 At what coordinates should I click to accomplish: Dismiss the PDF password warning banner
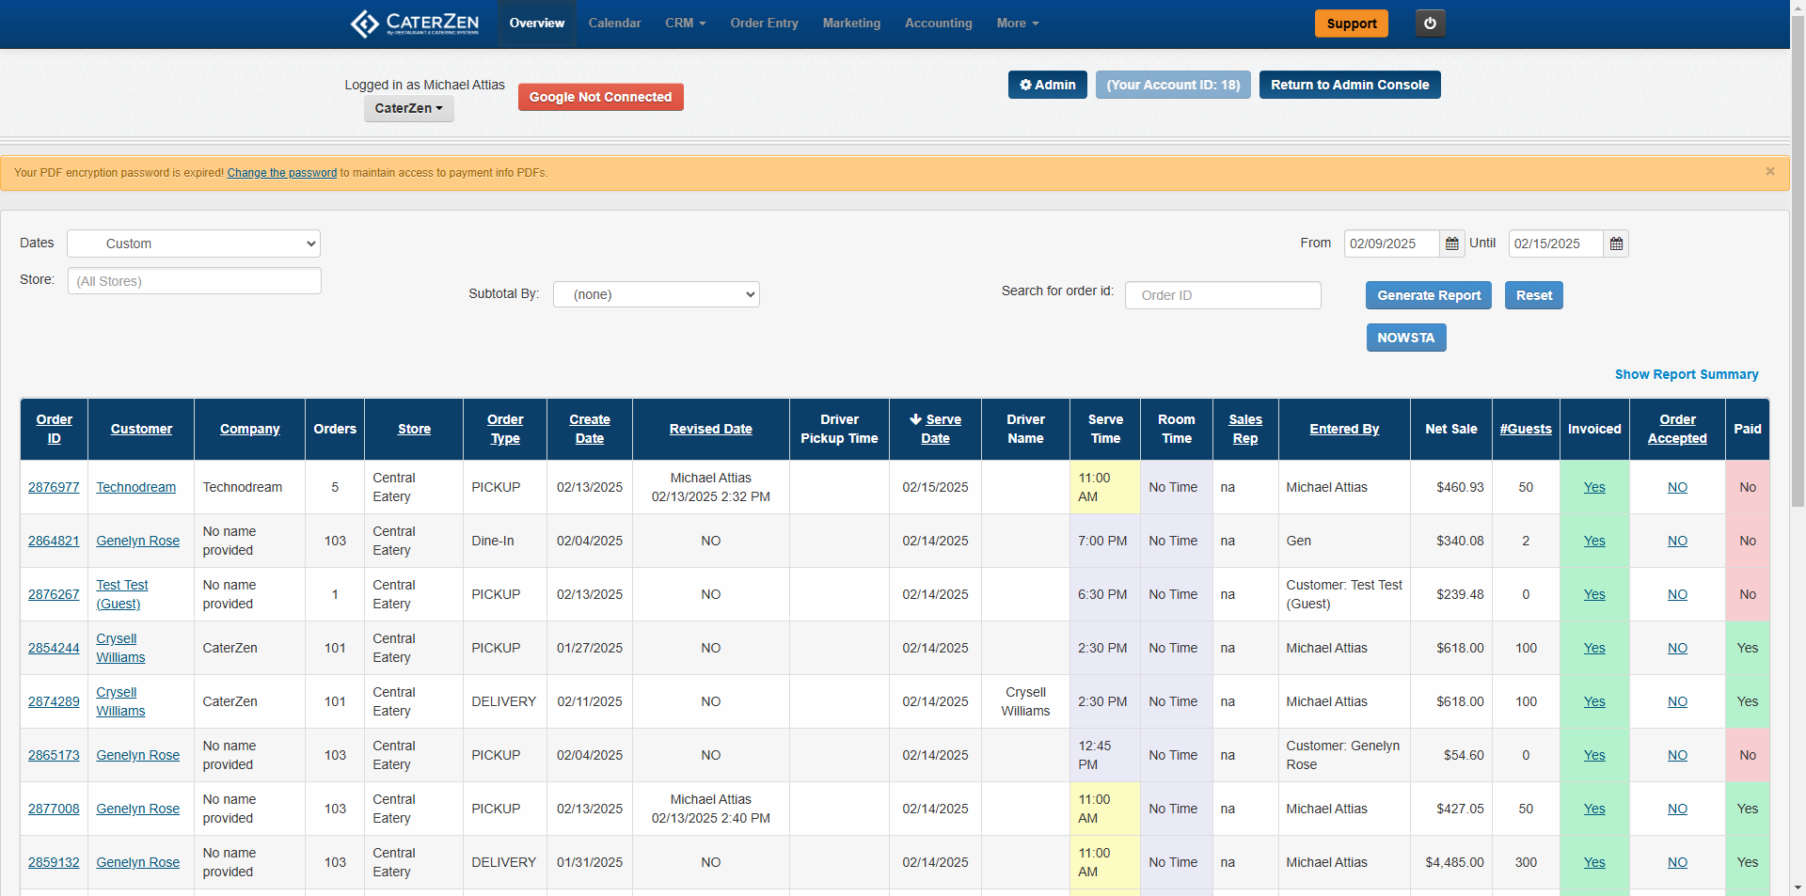pyautogui.click(x=1769, y=171)
